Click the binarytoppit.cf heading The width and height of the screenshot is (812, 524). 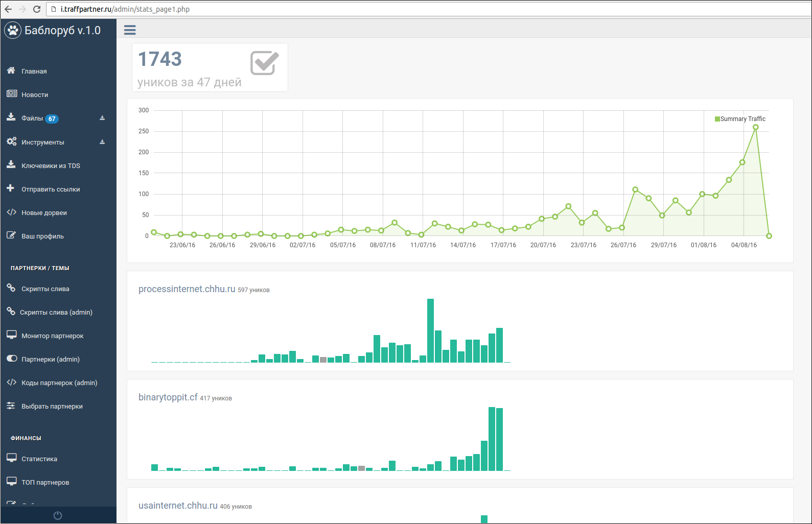tap(168, 397)
